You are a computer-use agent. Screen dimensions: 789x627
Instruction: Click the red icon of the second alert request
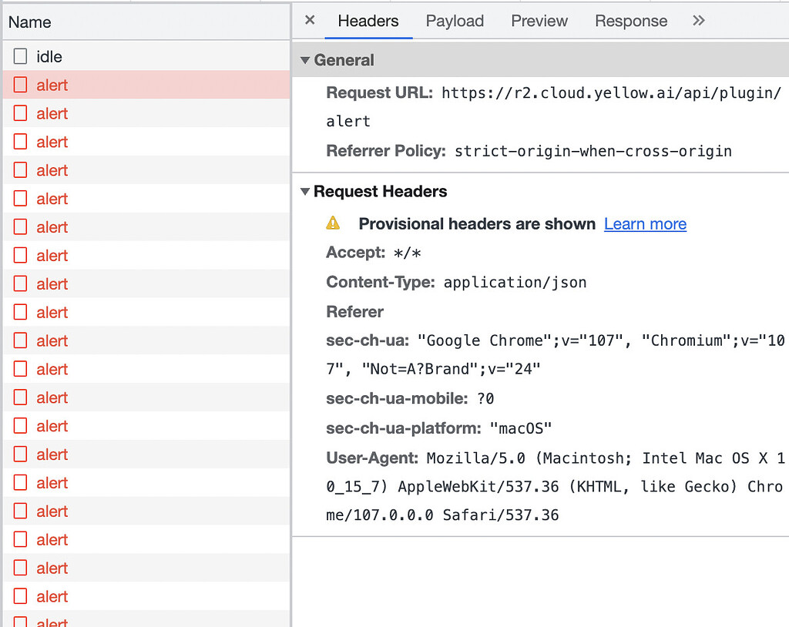tap(19, 113)
